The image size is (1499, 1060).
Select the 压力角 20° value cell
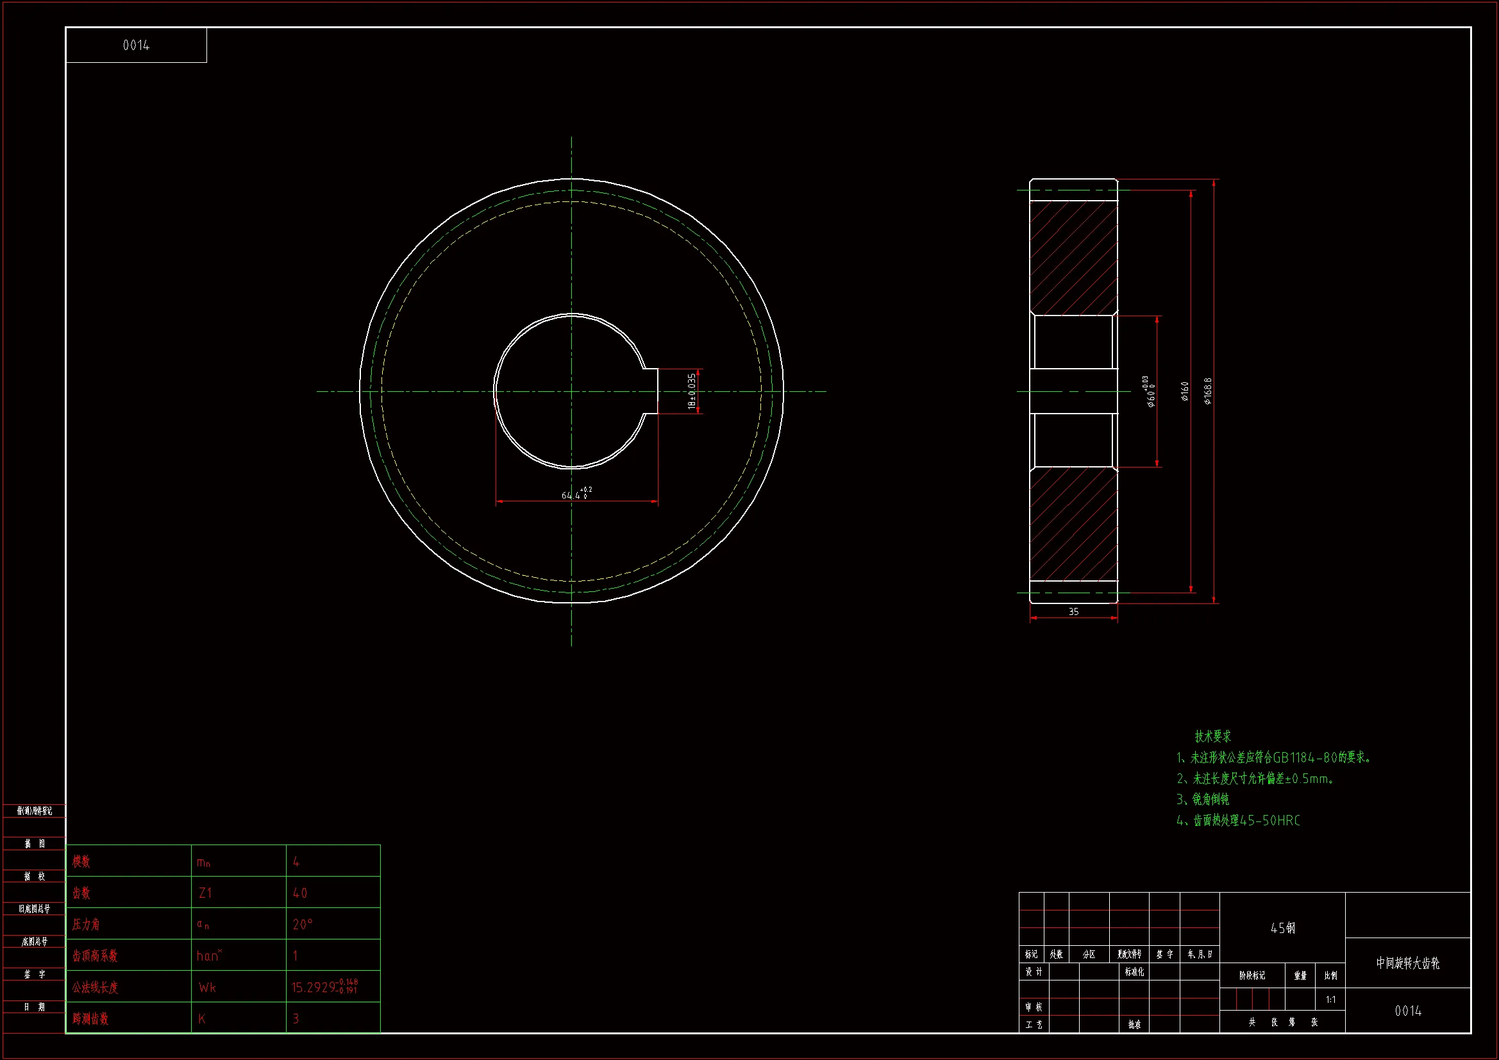[x=302, y=924]
